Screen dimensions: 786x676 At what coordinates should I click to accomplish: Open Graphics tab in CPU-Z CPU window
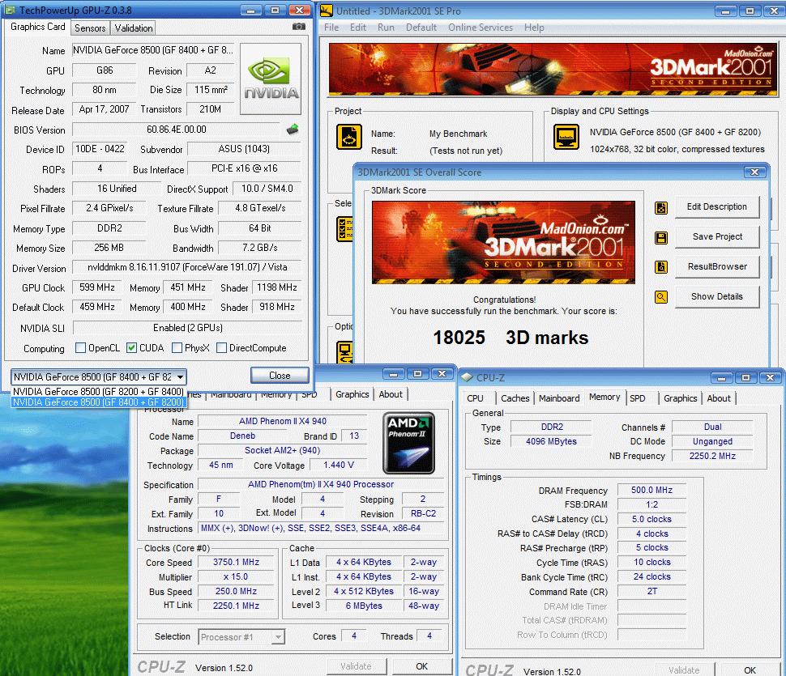(x=352, y=394)
